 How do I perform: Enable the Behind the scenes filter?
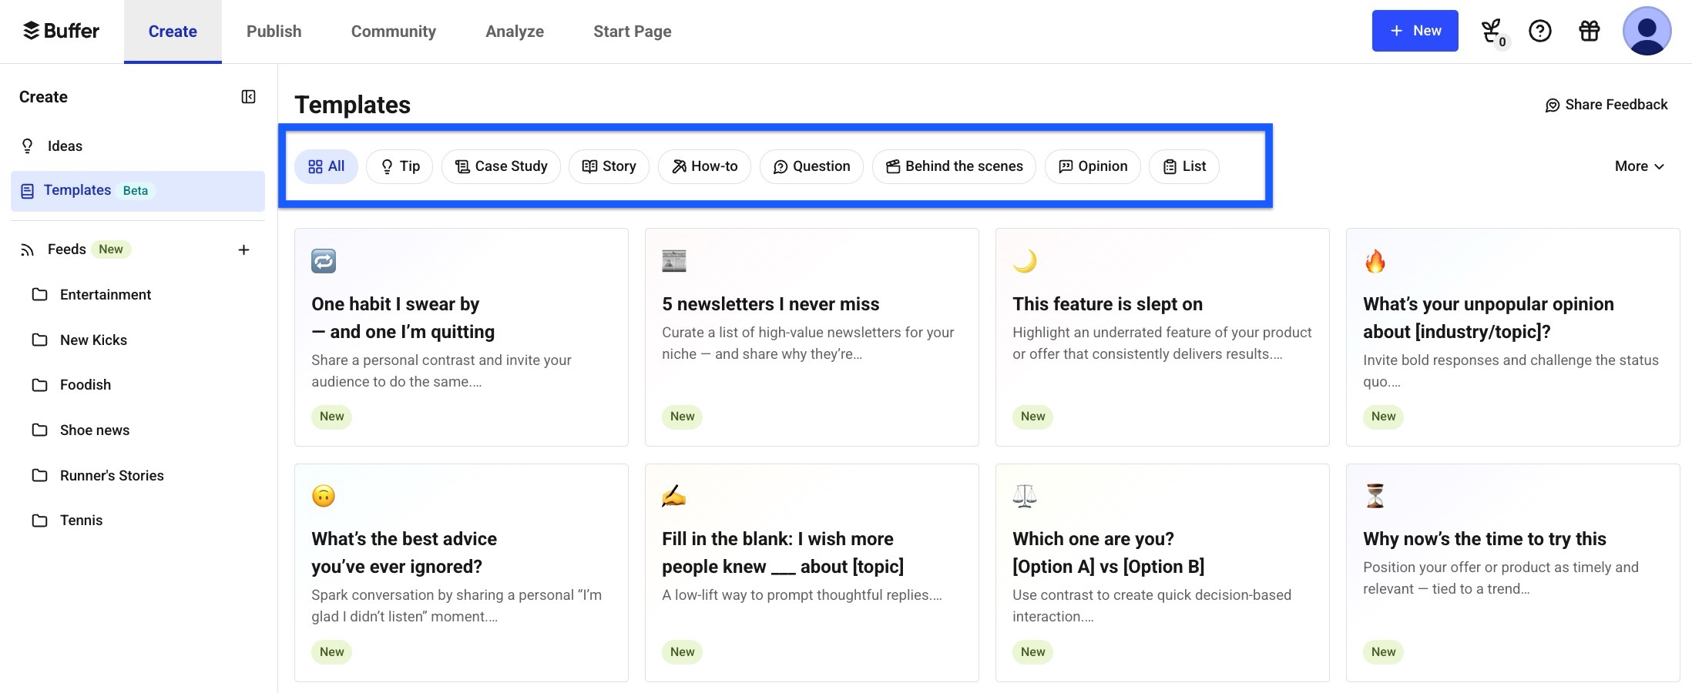coord(954,166)
